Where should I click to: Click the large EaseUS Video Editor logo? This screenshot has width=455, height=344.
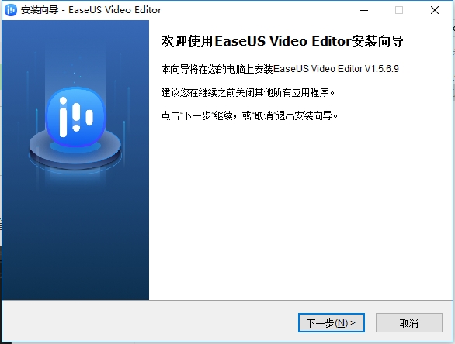[76, 117]
